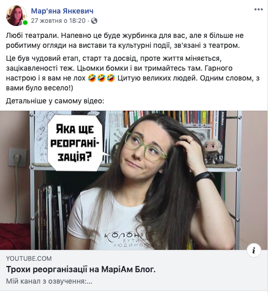Click the info icon on link preview
Viewport: 268px width, 293px height.
tap(254, 250)
